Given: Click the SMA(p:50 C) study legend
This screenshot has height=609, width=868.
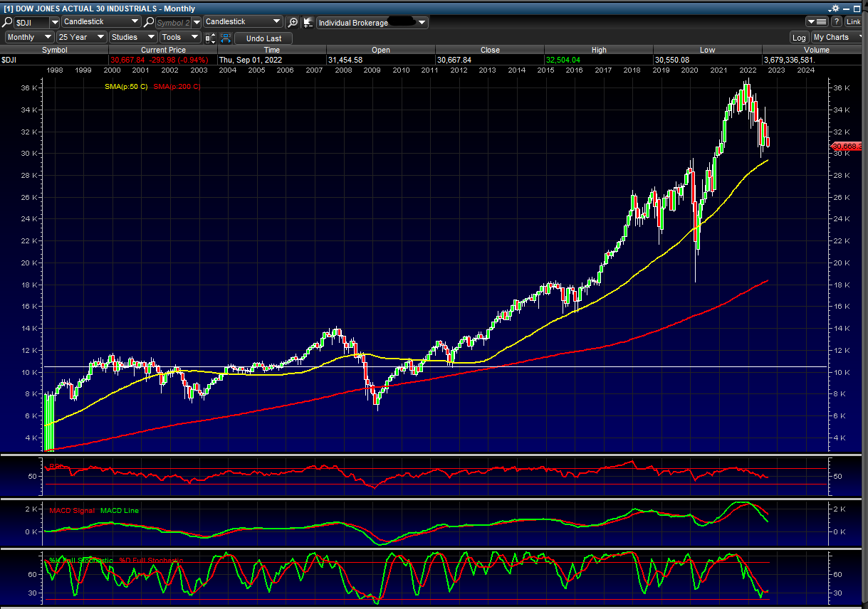Looking at the screenshot, I should pyautogui.click(x=126, y=87).
